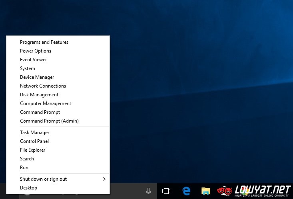The height and width of the screenshot is (199, 293).
Task: Open Programs and Features
Action: coord(44,42)
